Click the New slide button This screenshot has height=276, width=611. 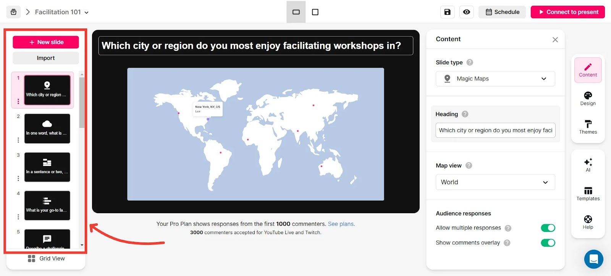coord(46,42)
